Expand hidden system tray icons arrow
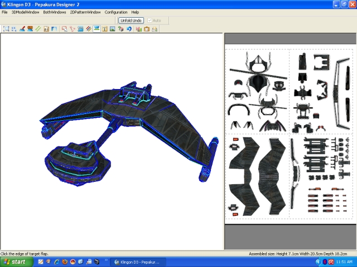This screenshot has height=267, width=357. tap(318, 262)
